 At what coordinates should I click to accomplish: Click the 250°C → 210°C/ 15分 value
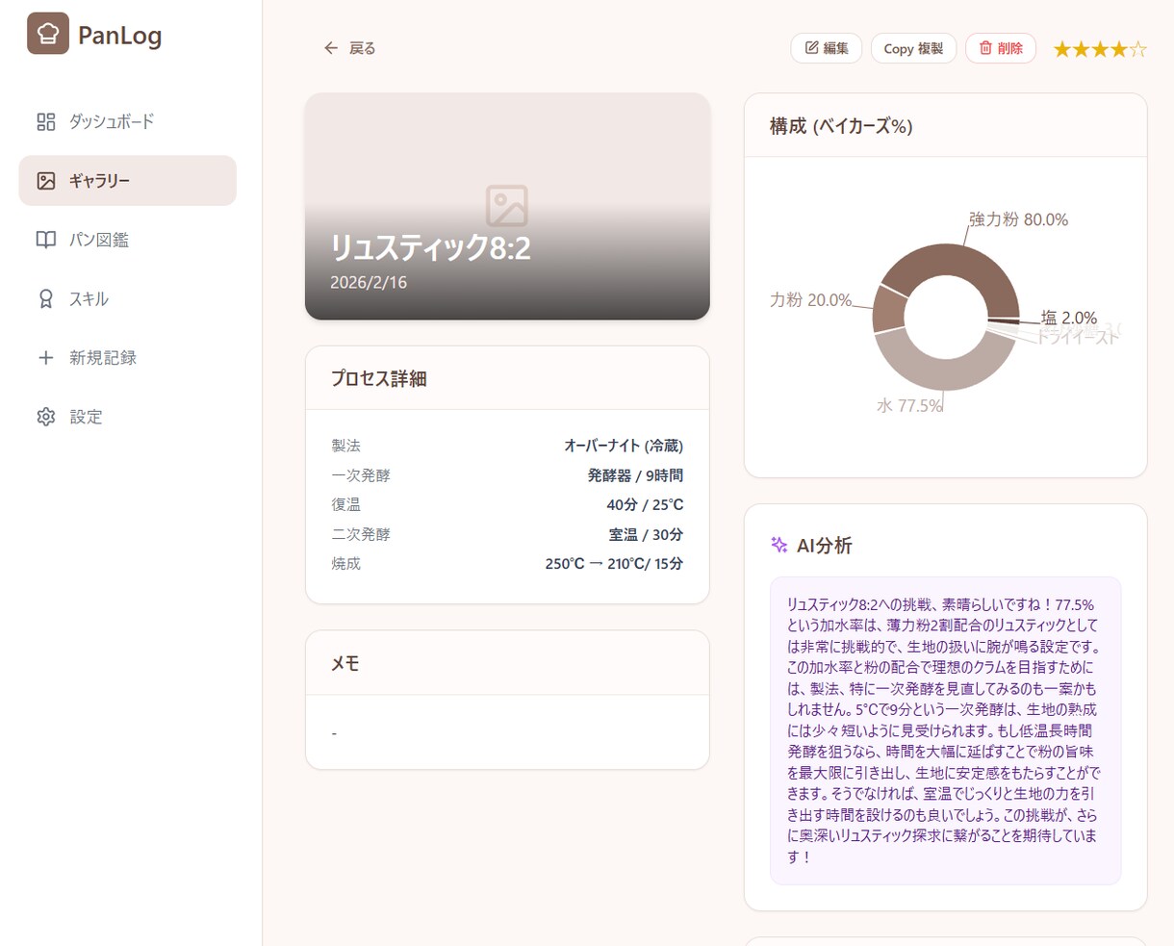coord(614,564)
